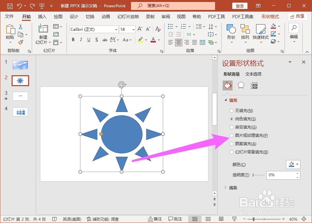This screenshot has width=312, height=223.
Task: Click the Cut scissors icon
Action: tap(21, 27)
